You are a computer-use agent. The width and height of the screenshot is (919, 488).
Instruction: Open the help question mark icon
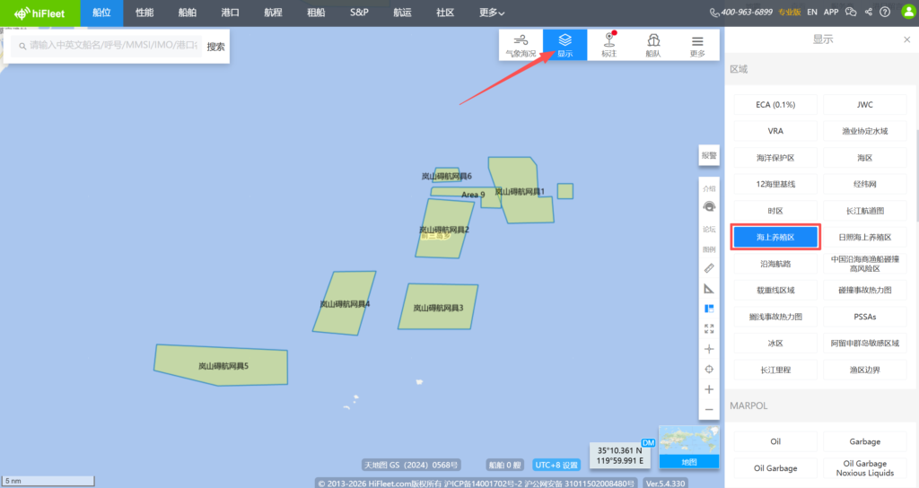(x=886, y=13)
